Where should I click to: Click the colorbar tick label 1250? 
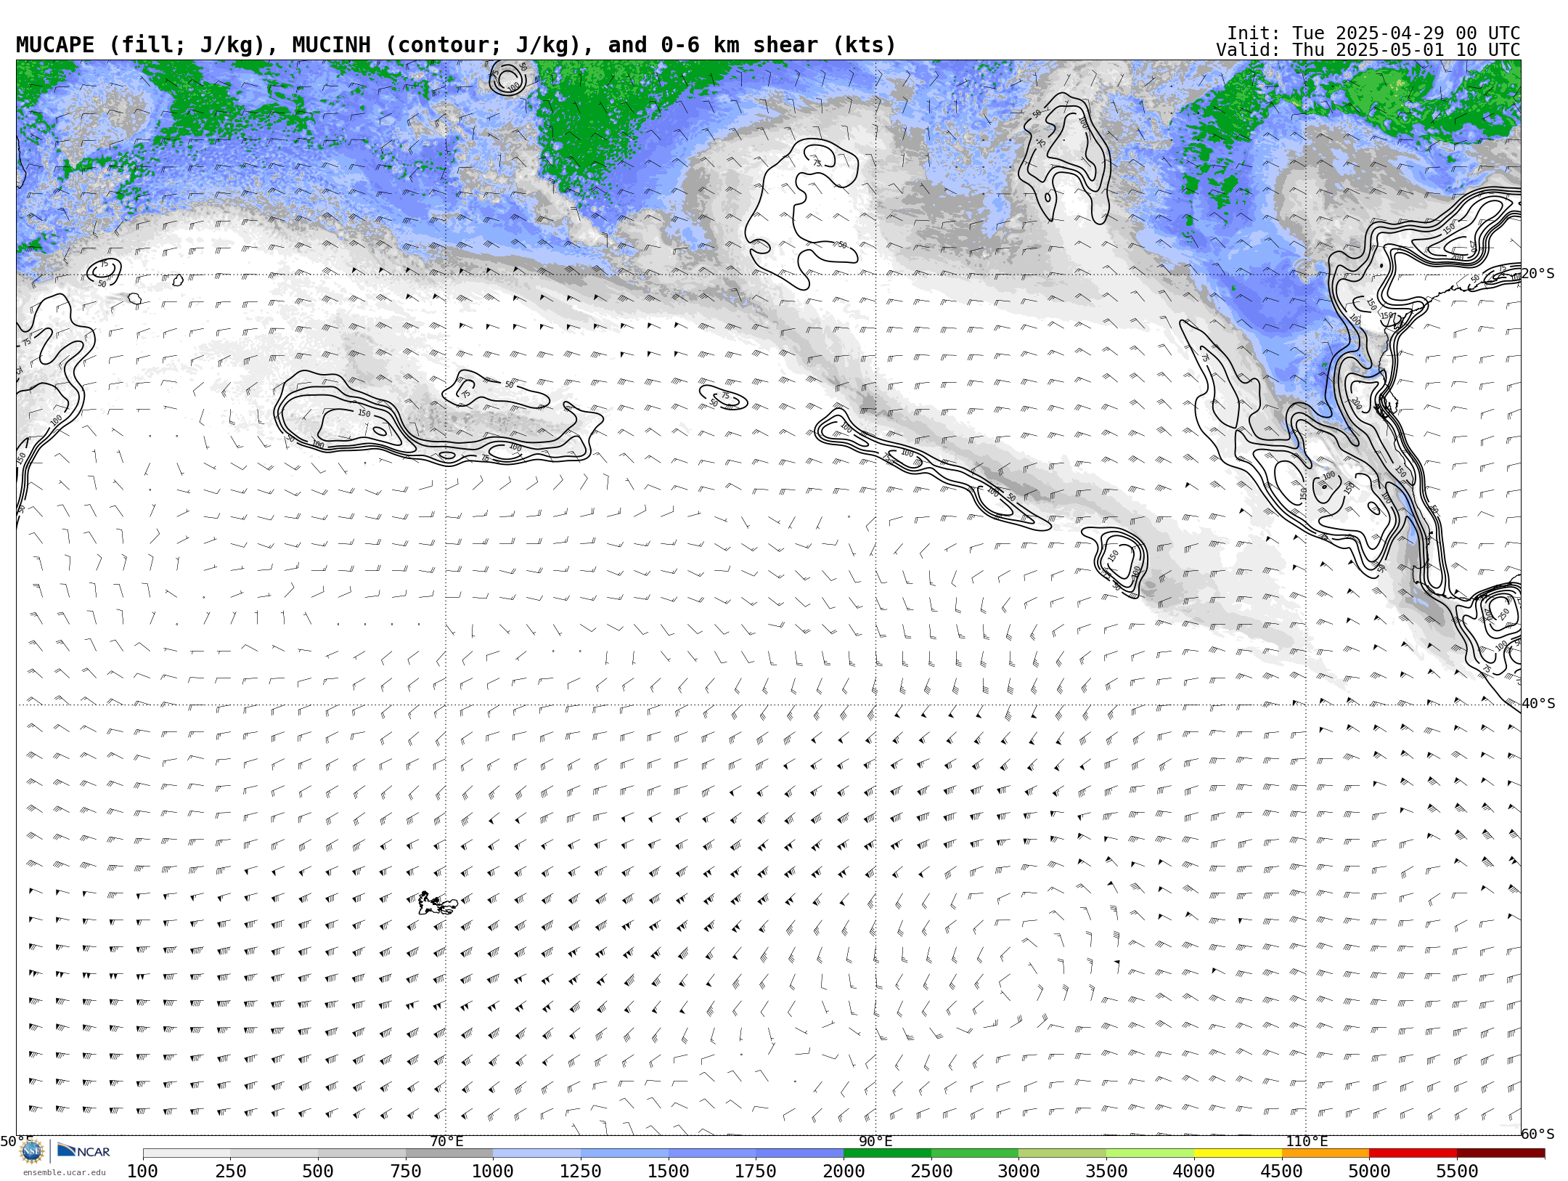click(x=581, y=1172)
